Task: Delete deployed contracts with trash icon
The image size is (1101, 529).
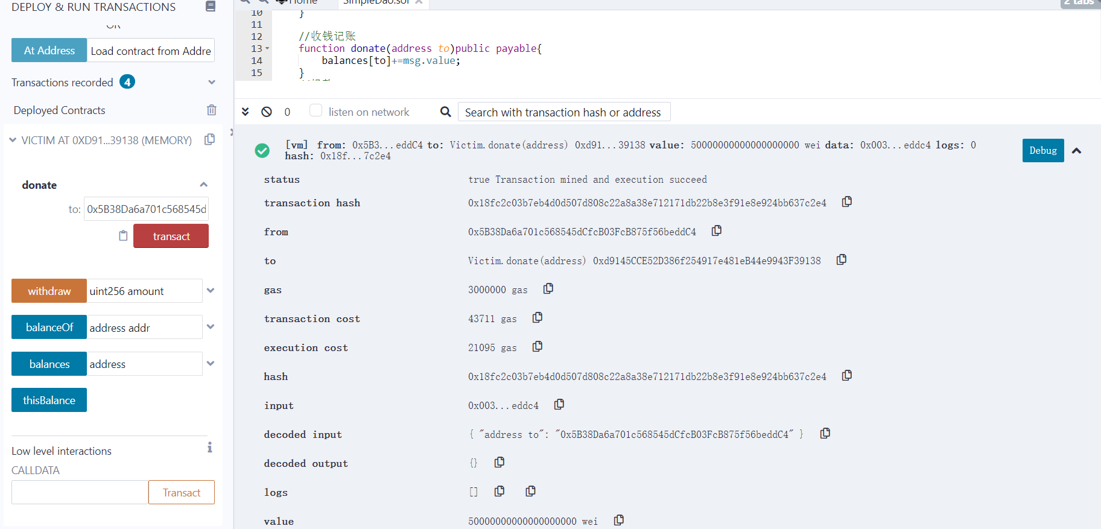Action: [x=211, y=110]
